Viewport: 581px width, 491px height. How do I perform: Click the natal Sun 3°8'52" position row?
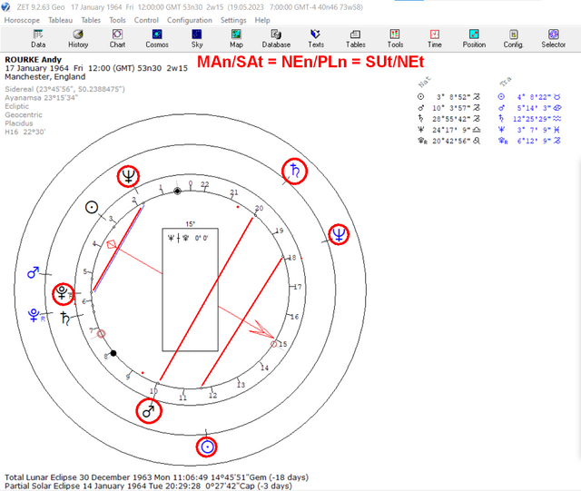tap(448, 97)
